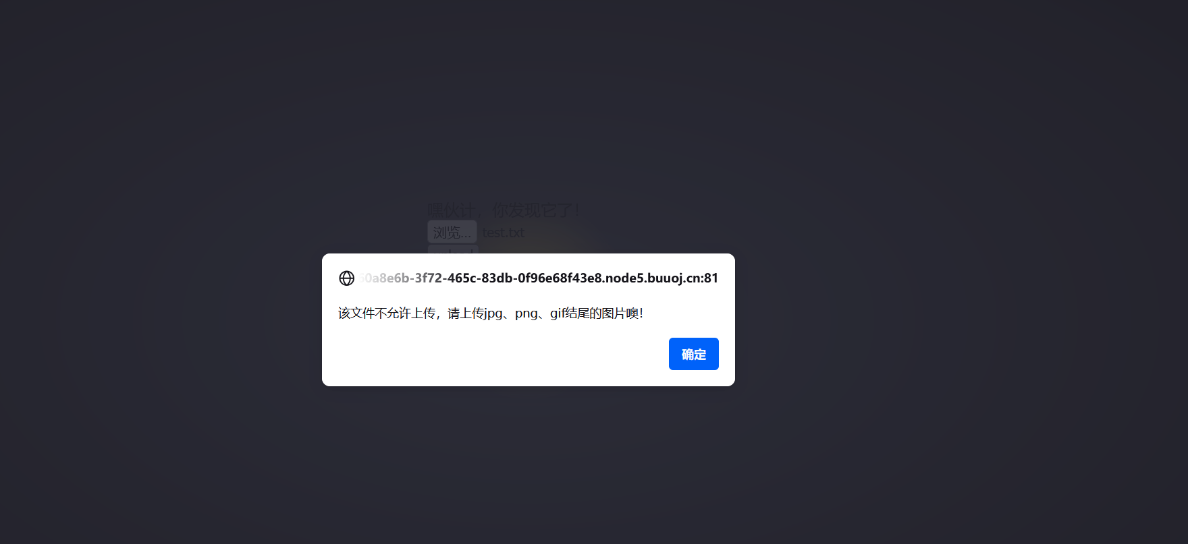1188x544 pixels.
Task: Dismiss the dialog using the blue button
Action: (693, 354)
